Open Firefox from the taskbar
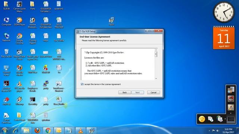Image resolution: width=239 pixels, height=134 pixels. [x=37, y=131]
